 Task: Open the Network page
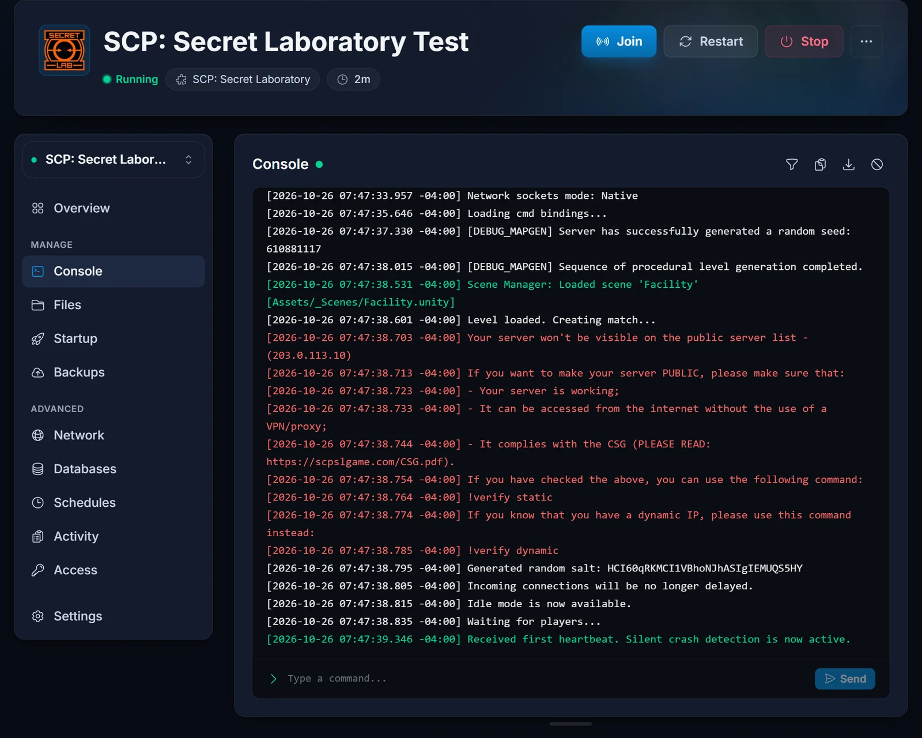click(x=114, y=435)
